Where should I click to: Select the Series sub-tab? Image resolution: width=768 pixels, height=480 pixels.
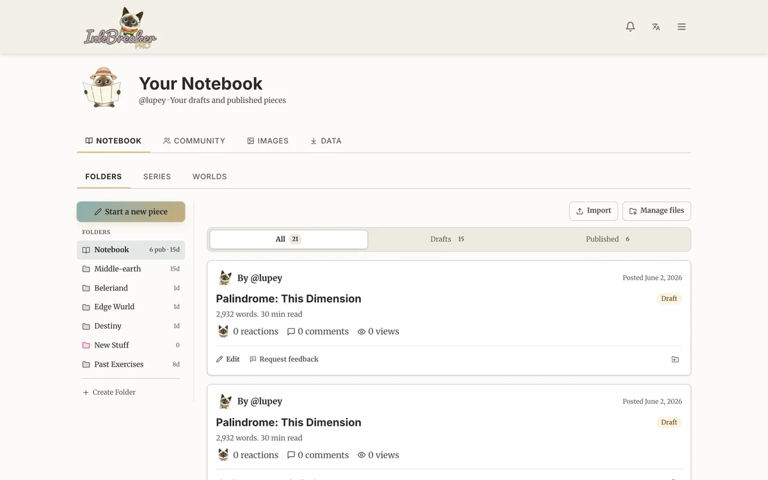click(x=157, y=177)
